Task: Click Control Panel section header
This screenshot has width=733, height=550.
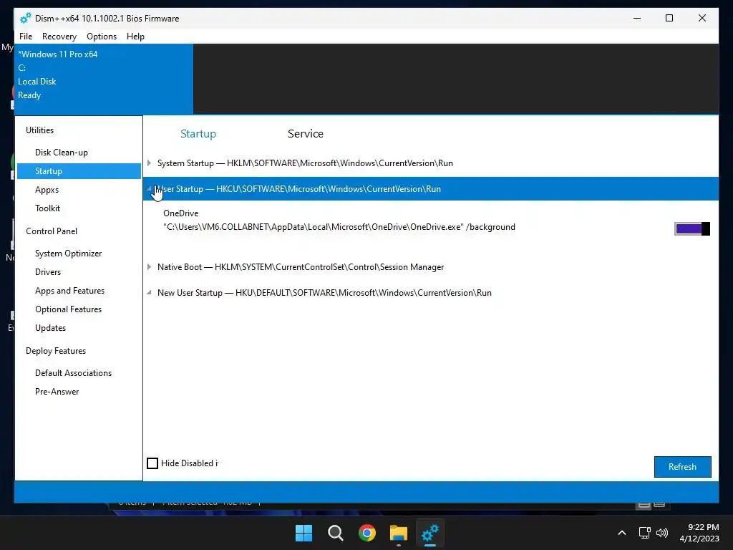Action: click(52, 231)
